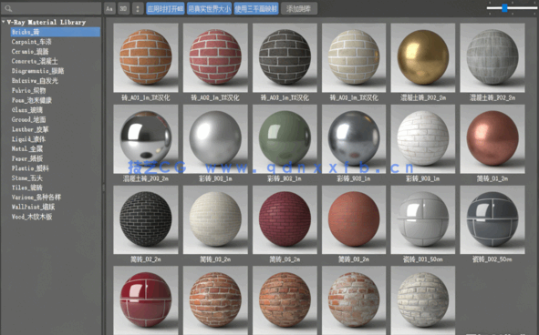Select the chrome mirror sphere 混凝土砖_203_2m
Screen dimensions: 539x335
pos(146,139)
